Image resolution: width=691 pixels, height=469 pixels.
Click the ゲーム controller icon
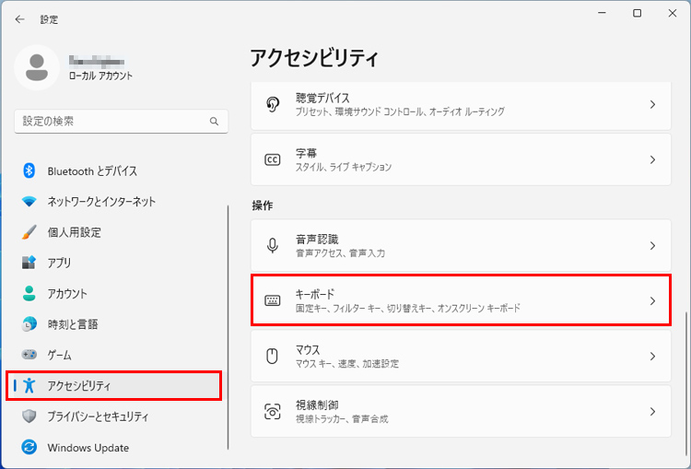29,355
